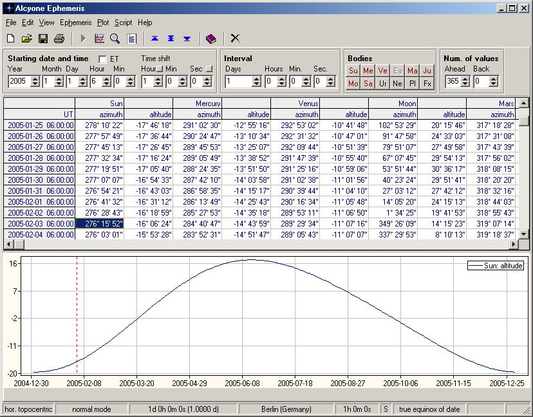Open the File menu
This screenshot has width=533, height=417.
tap(11, 23)
